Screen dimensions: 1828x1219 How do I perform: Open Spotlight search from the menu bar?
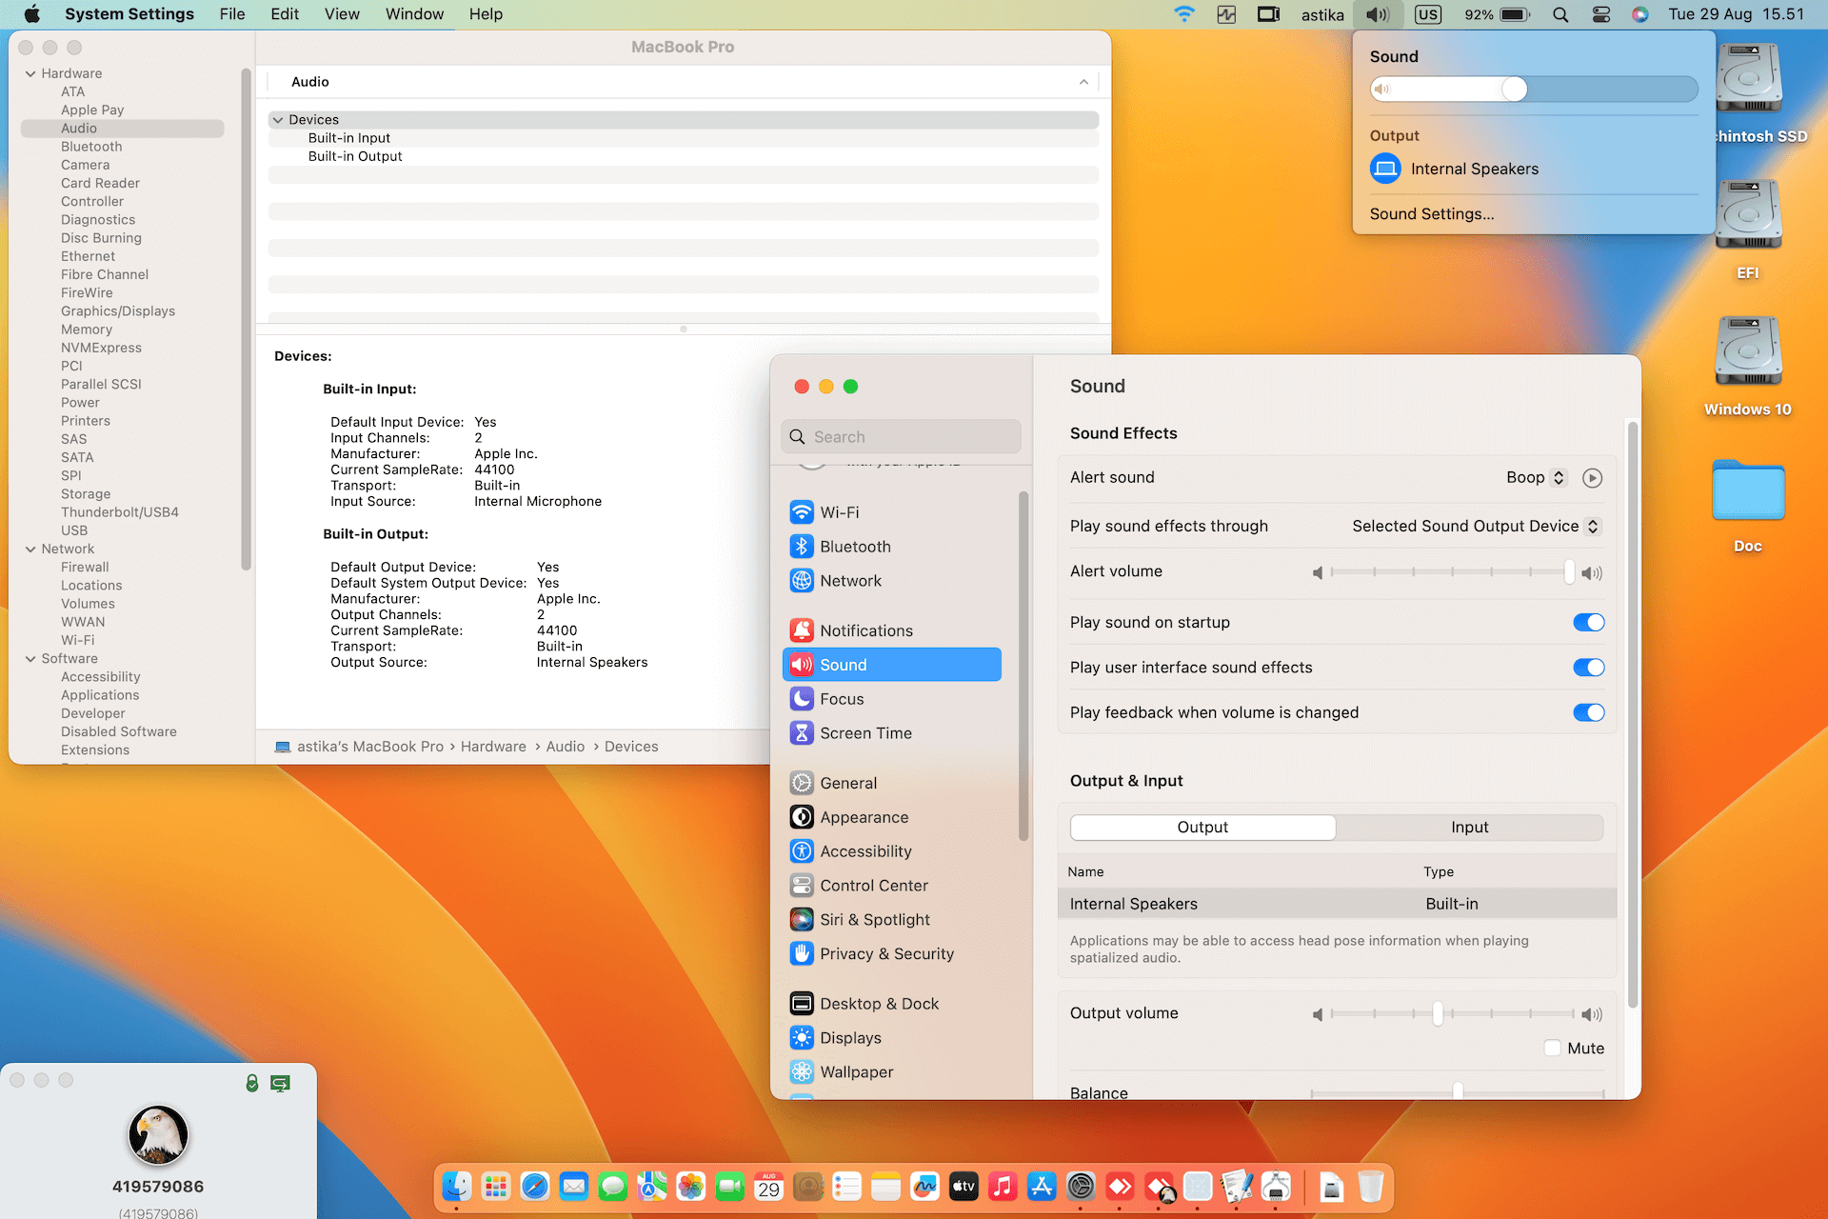(x=1560, y=14)
